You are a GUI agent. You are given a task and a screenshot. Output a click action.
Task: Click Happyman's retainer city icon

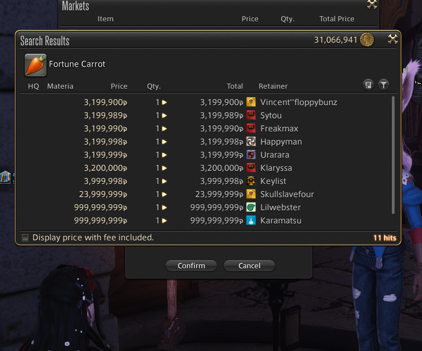point(251,142)
